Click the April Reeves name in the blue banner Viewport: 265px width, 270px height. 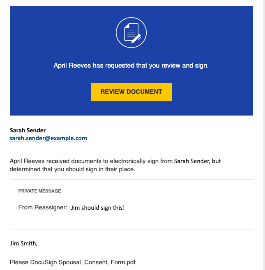tap(72, 66)
